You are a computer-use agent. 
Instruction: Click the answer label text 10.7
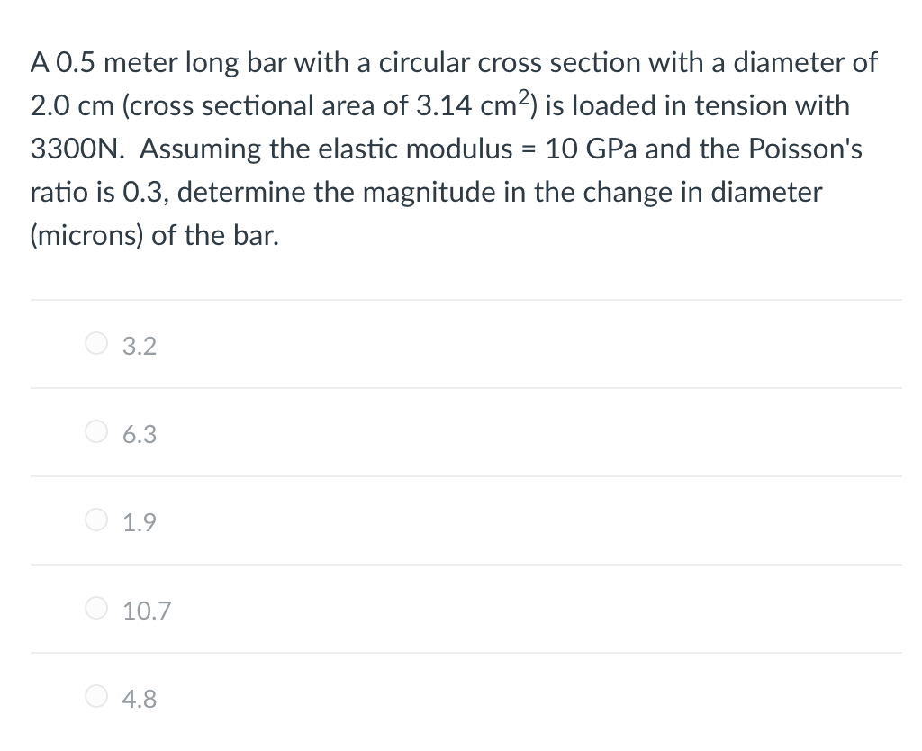click(x=147, y=611)
